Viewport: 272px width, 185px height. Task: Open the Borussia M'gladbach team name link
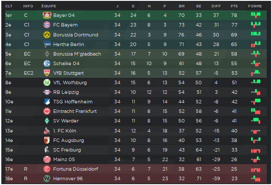(x=77, y=54)
